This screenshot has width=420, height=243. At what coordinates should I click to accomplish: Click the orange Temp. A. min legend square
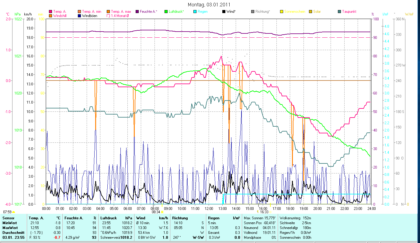coord(80,12)
